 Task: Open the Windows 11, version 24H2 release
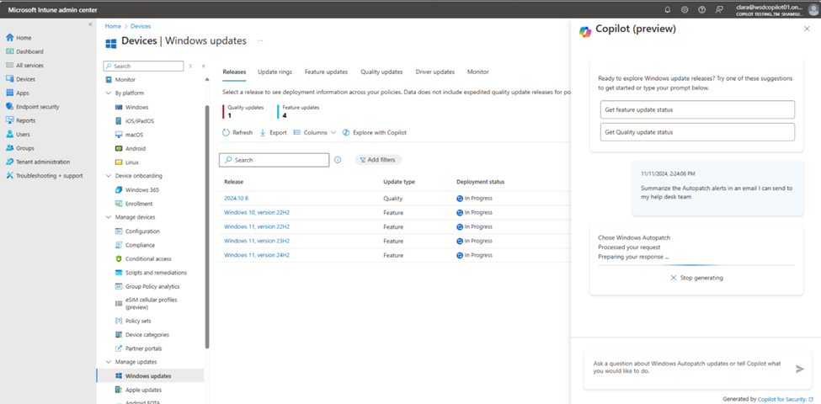click(x=257, y=255)
